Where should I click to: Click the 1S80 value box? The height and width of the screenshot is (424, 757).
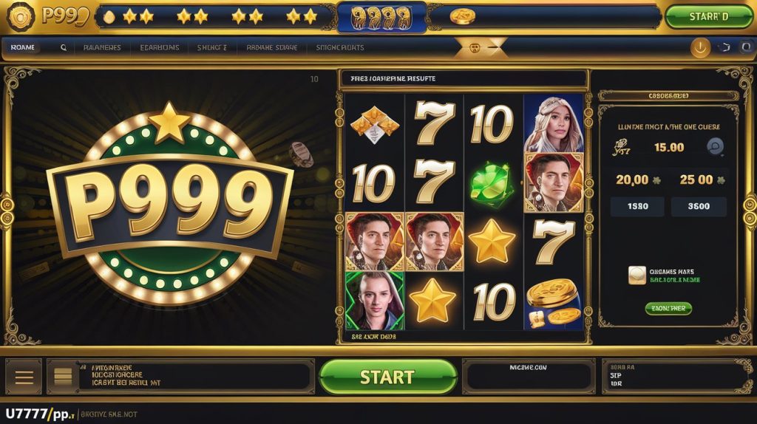[x=637, y=206]
